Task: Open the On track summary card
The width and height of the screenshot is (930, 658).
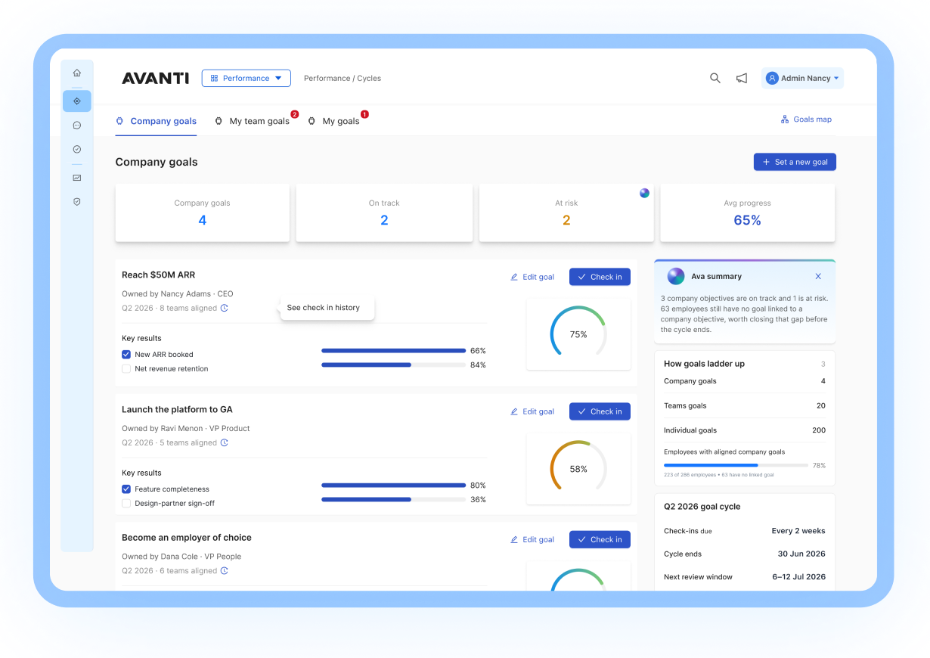Action: 384,213
